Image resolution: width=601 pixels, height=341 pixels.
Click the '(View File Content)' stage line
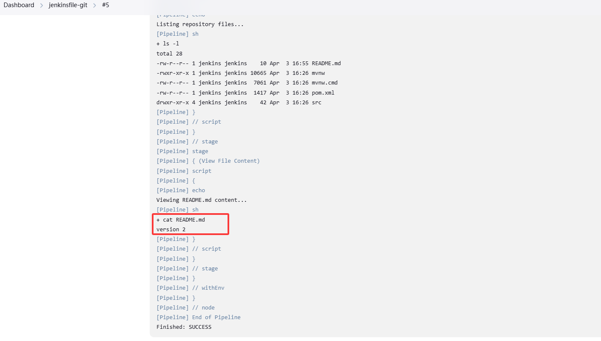(x=229, y=161)
